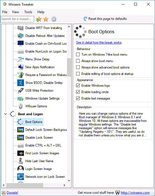155x196 pixels.
Task: Click the Donate! link
Action: pos(12,193)
